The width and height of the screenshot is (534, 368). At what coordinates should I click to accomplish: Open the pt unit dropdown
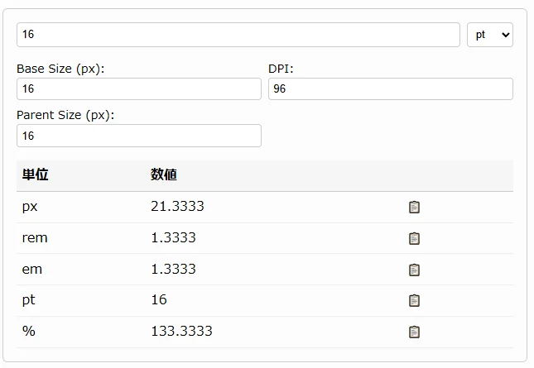490,35
